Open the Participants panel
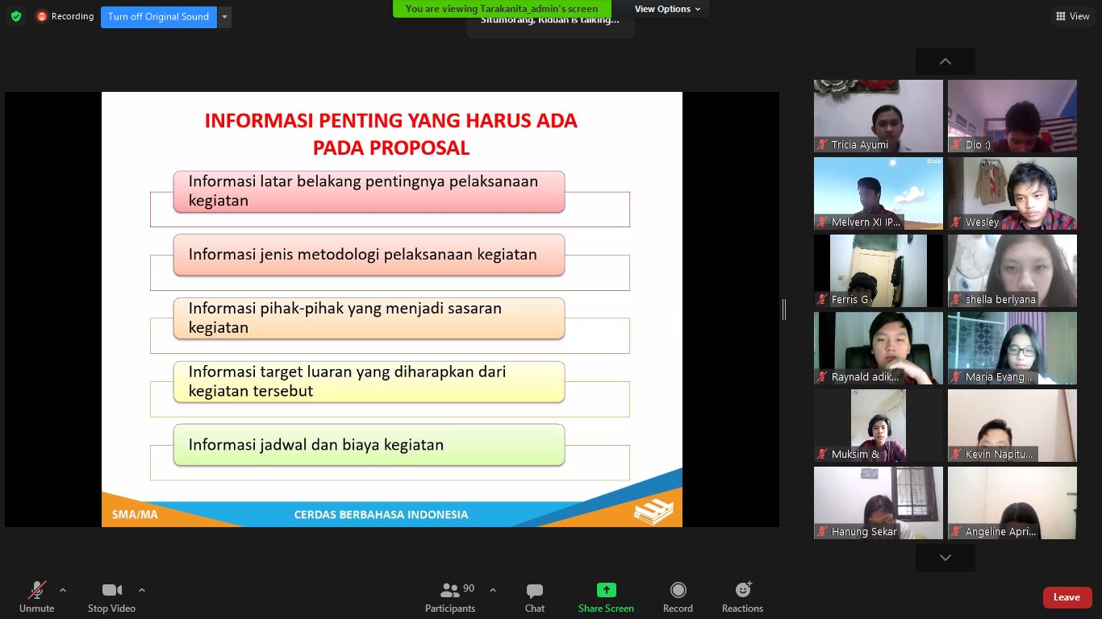Screen dimensions: 1102x619 (x=450, y=597)
